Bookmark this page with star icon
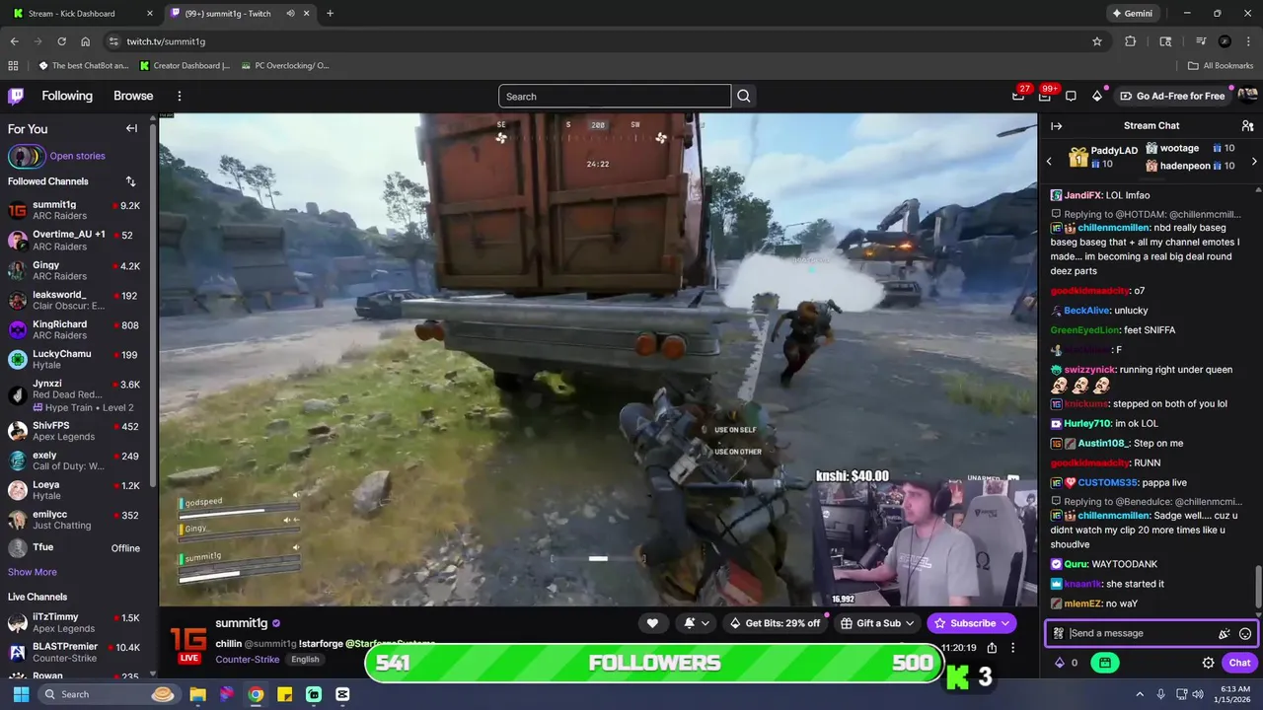Screen dimensions: 1263x710 point(1097,41)
